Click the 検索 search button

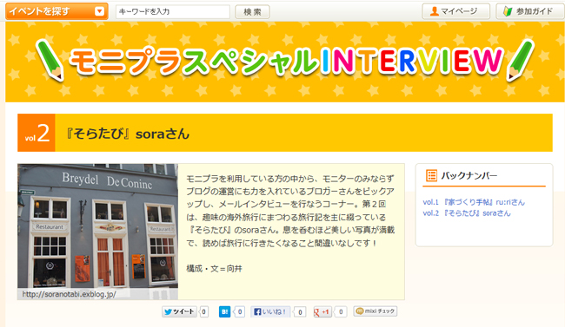(x=252, y=12)
